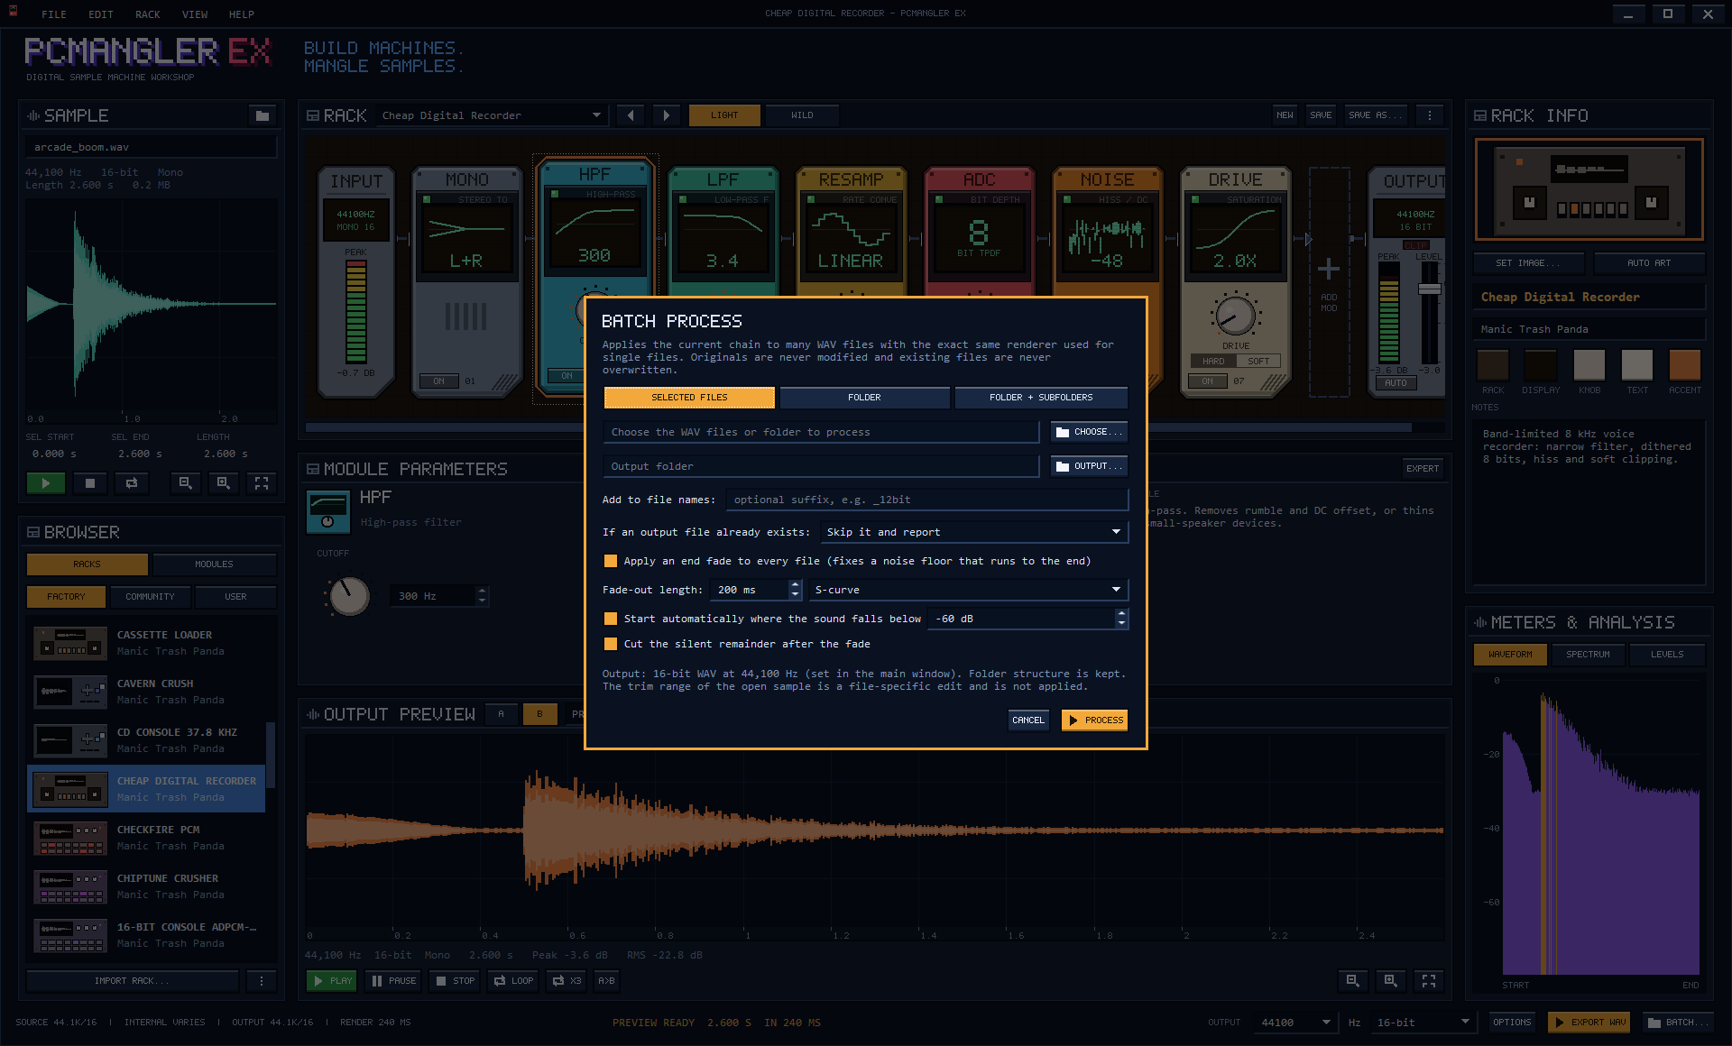Select Cavern Crush rack in browser

point(147,692)
